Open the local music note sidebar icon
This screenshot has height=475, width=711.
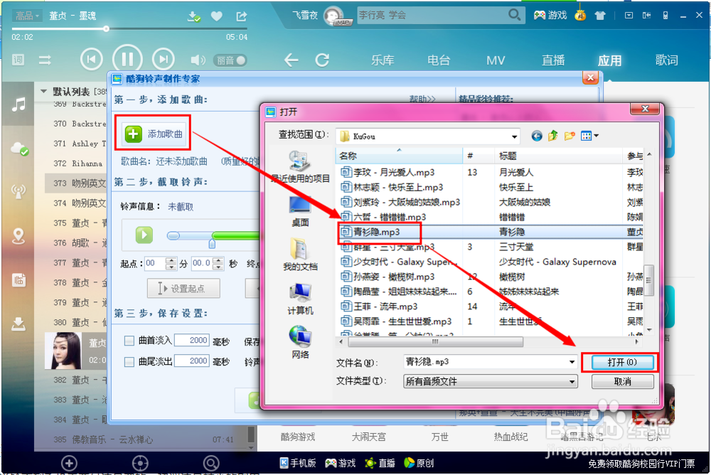pyautogui.click(x=18, y=105)
